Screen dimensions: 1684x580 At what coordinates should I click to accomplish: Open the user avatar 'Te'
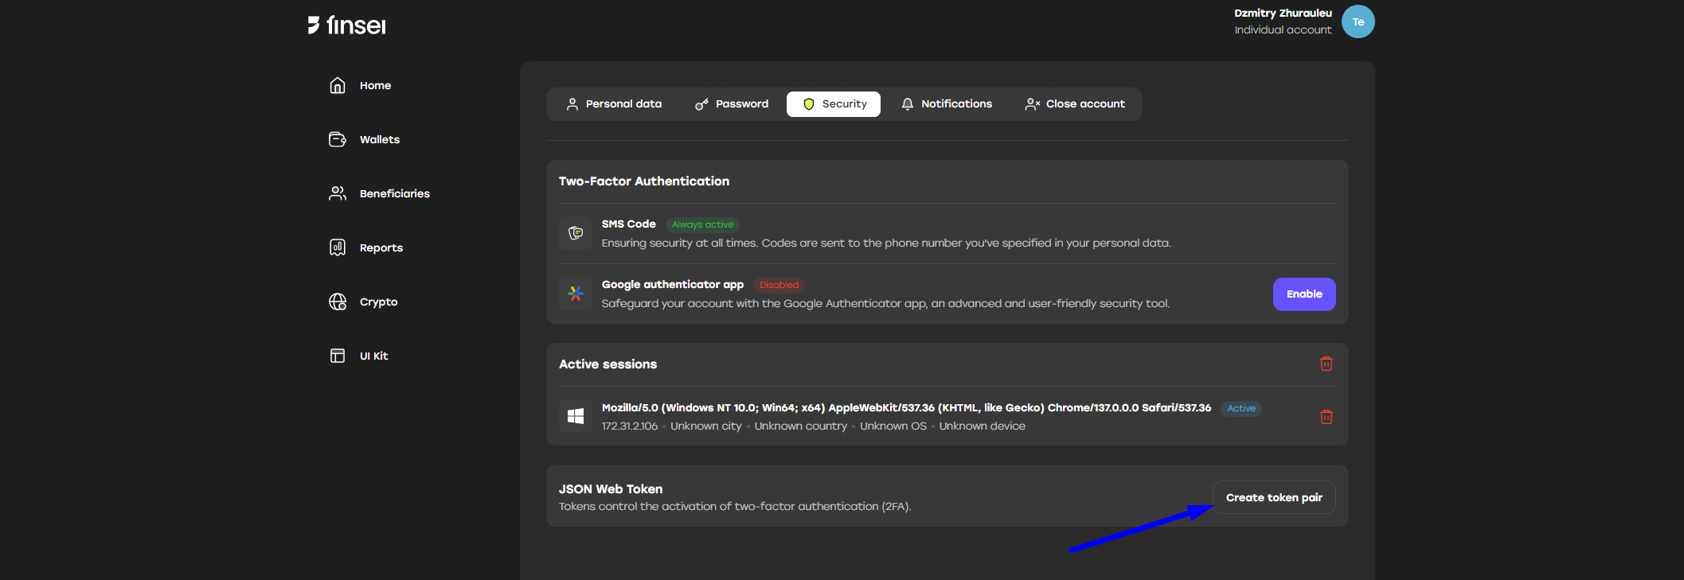(1358, 21)
